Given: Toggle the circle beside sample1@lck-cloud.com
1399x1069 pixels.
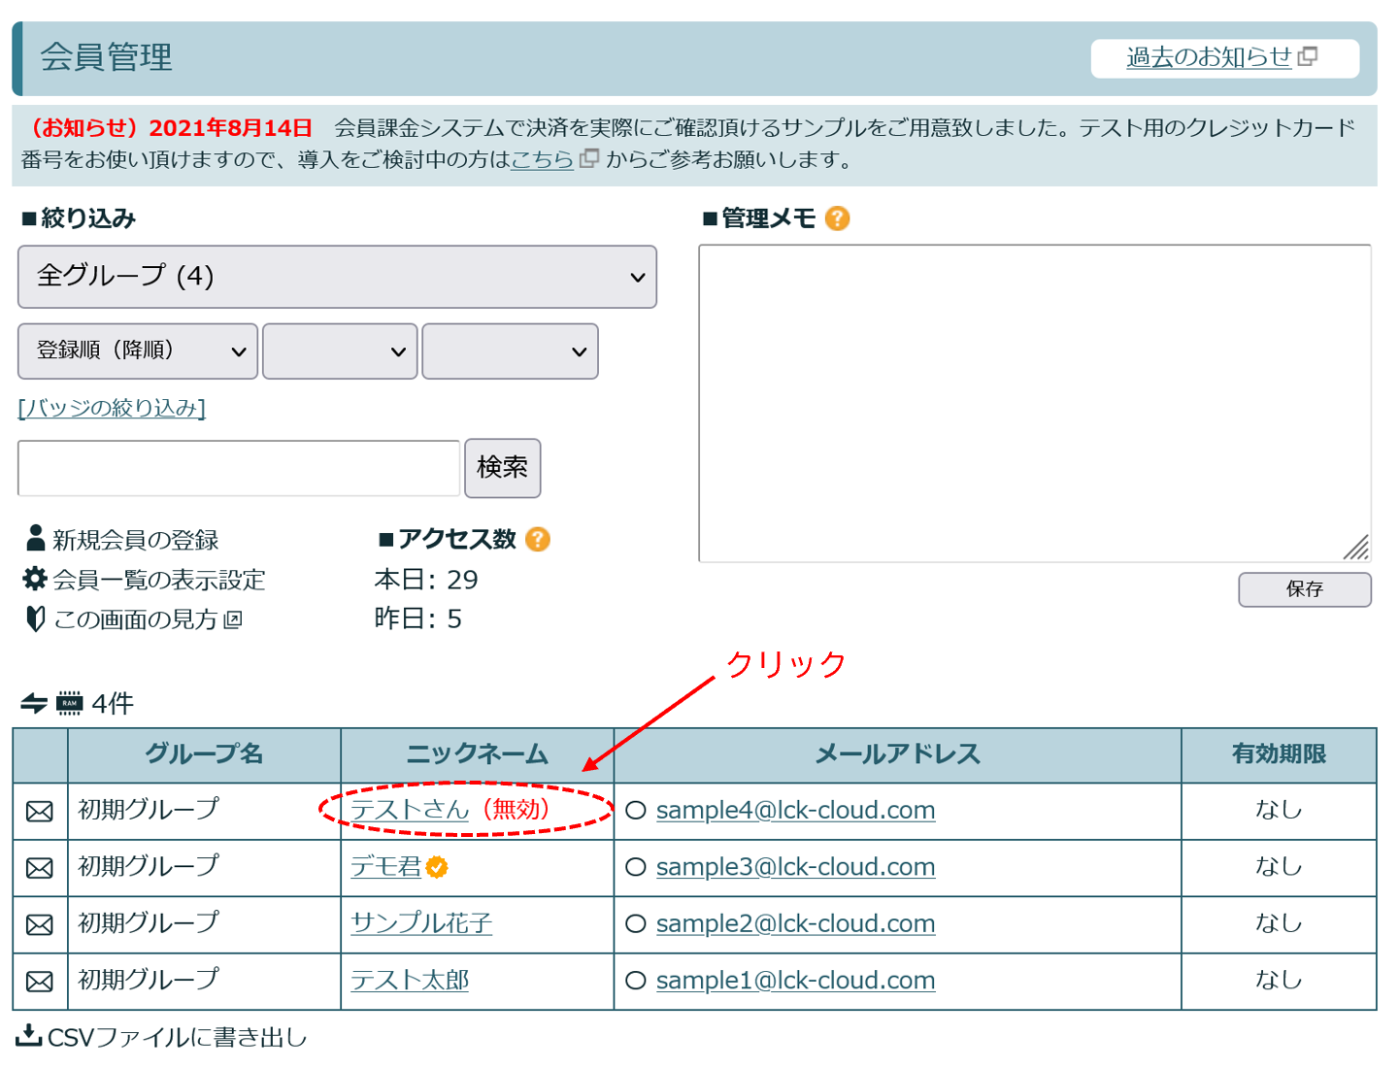Looking at the screenshot, I should tap(636, 981).
